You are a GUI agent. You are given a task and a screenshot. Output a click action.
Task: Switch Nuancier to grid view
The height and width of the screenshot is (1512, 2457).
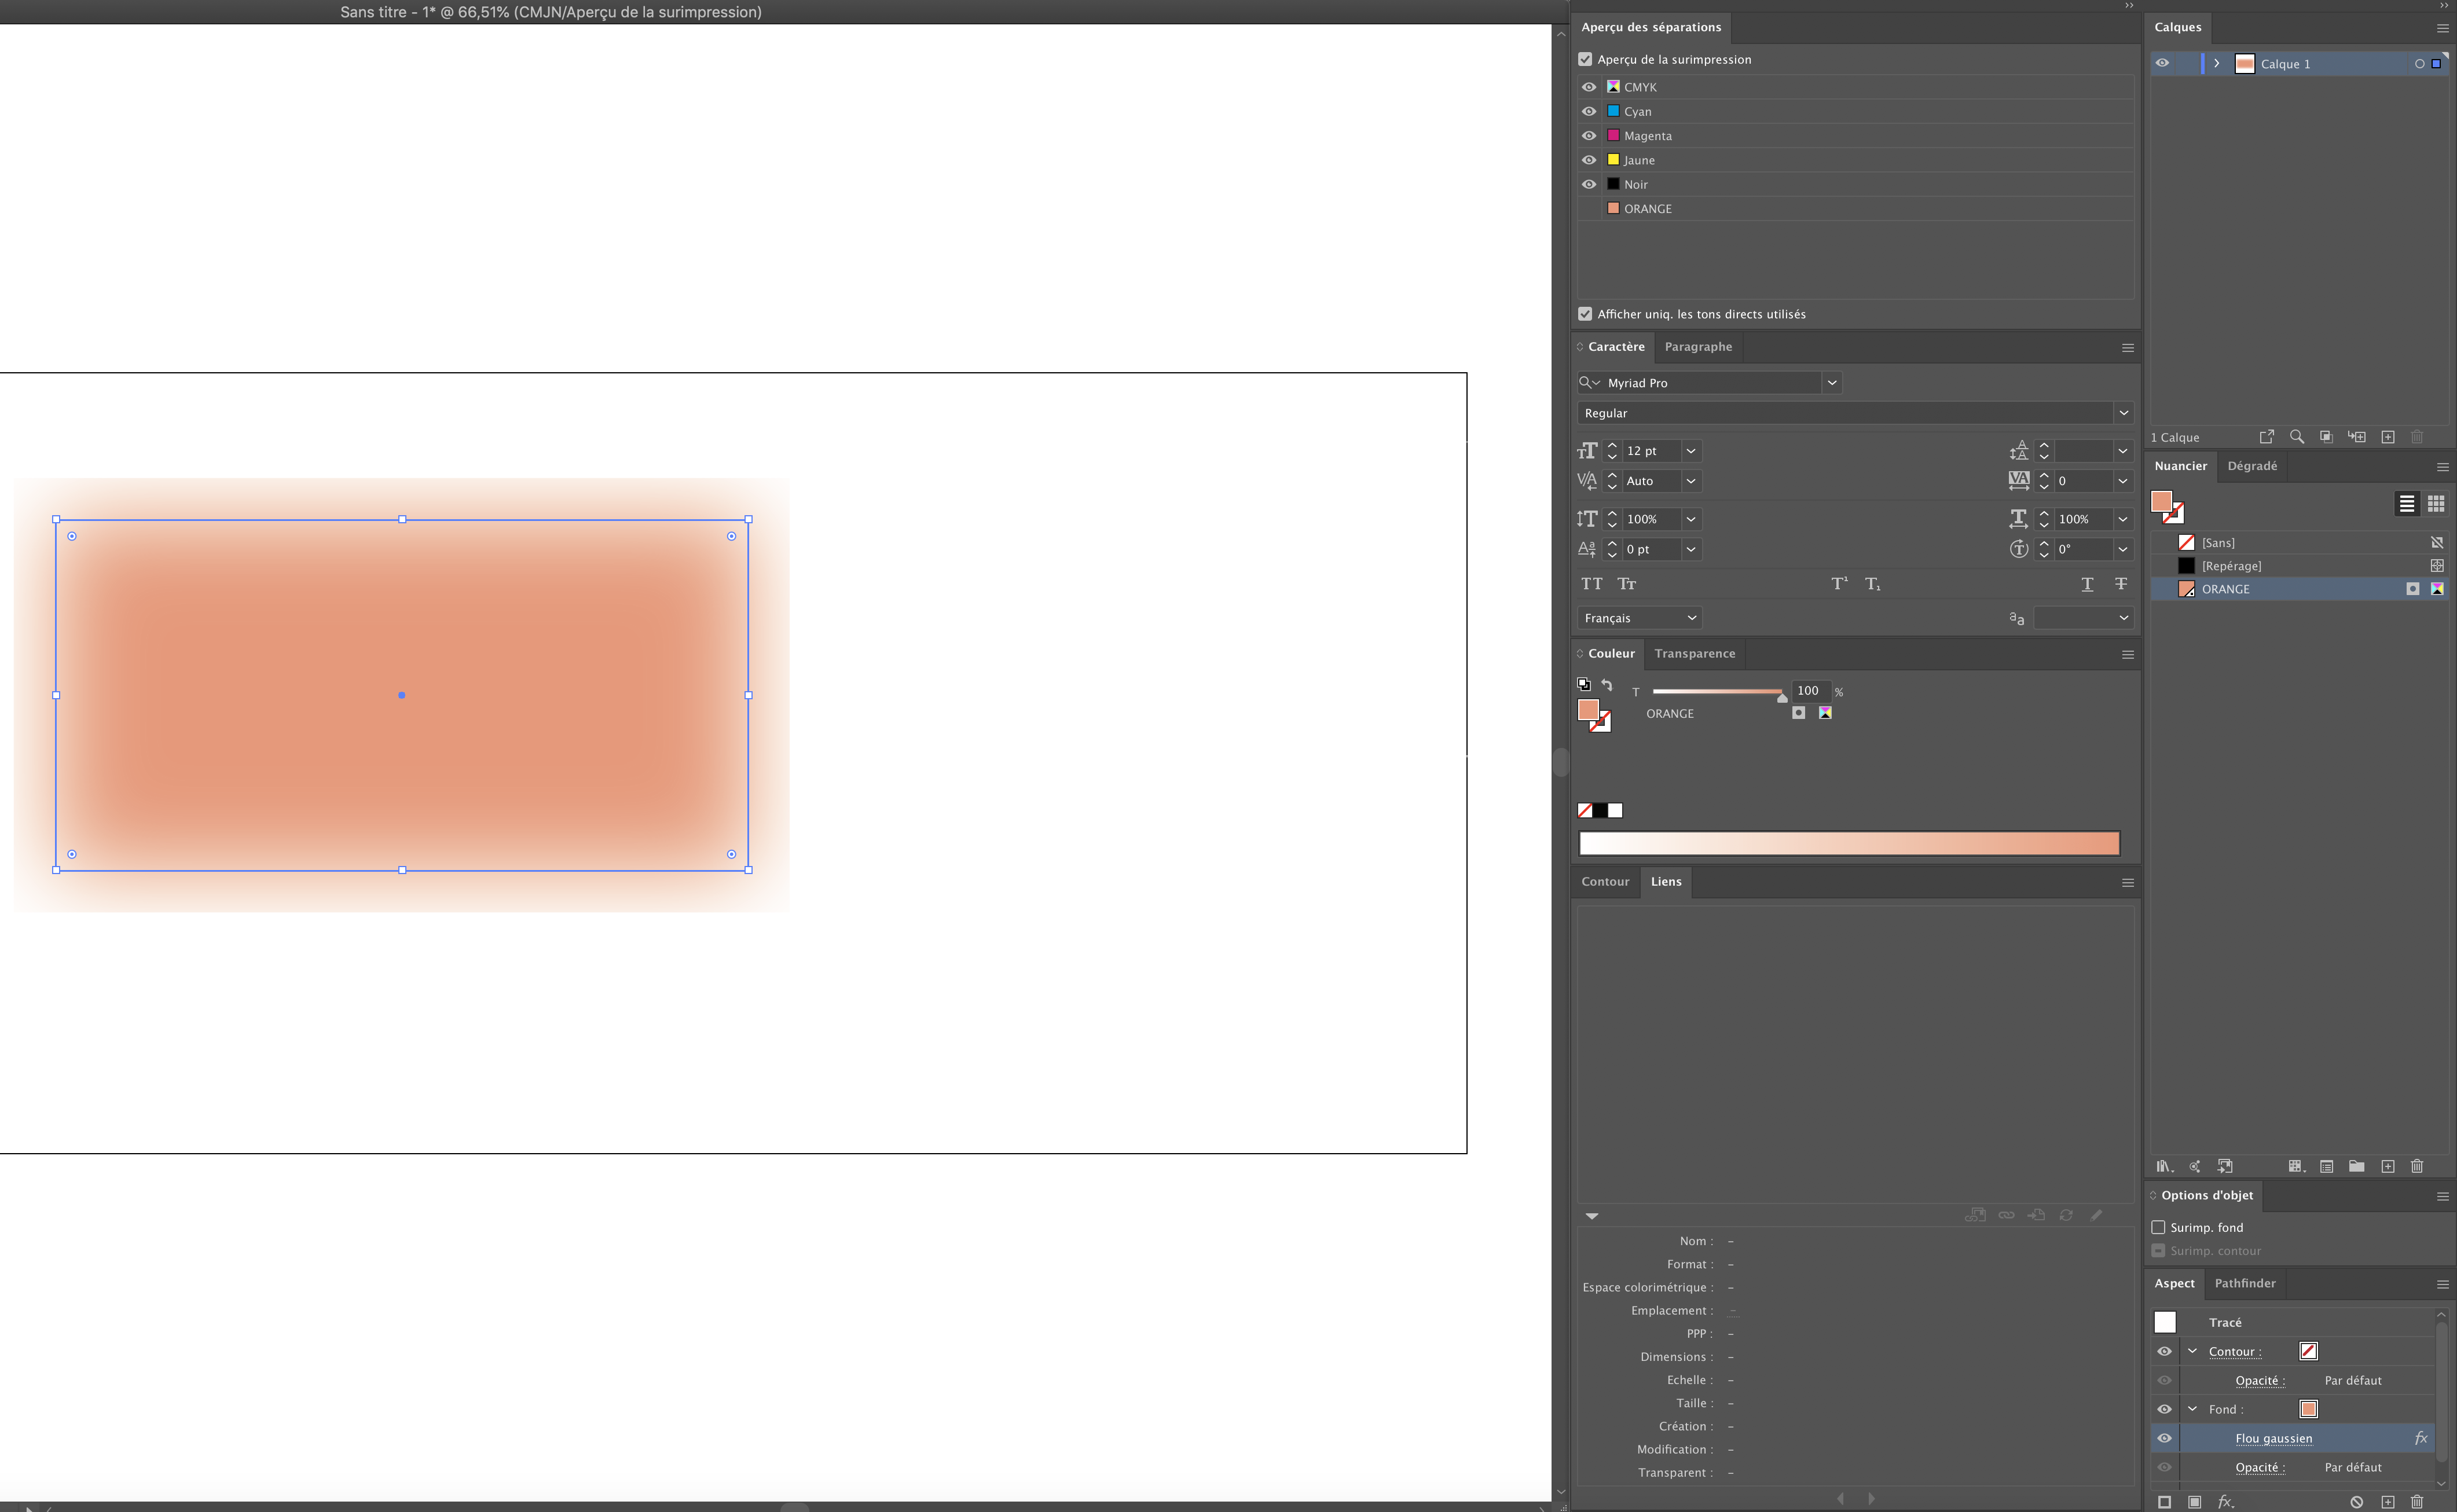point(2437,504)
